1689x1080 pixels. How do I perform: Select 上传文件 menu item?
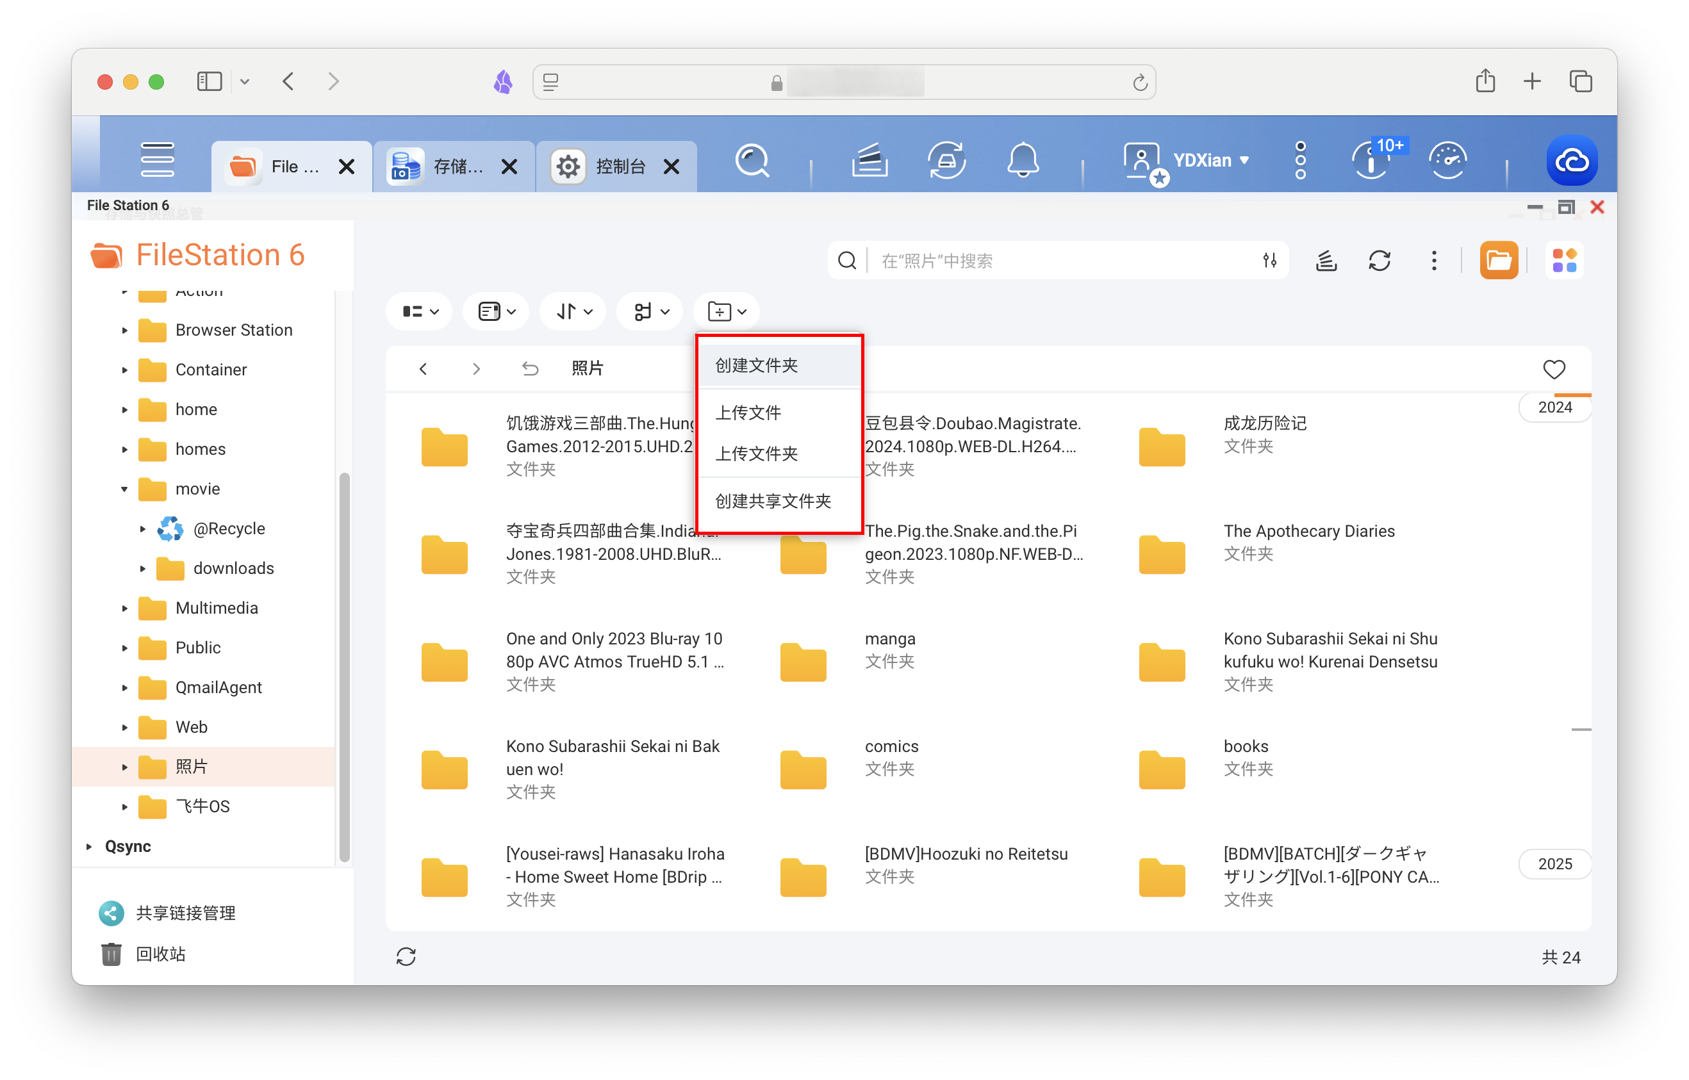[x=779, y=413]
